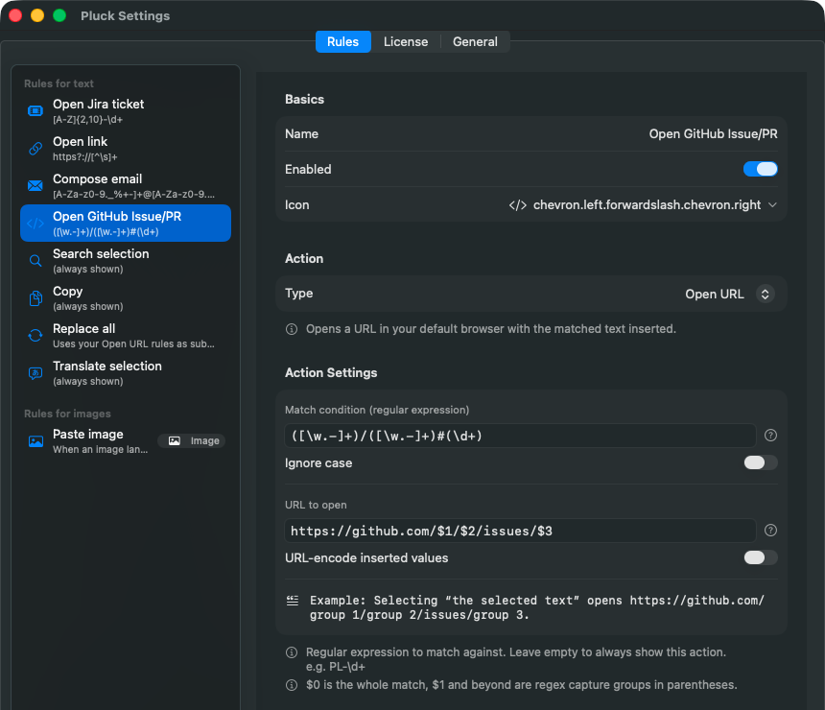The image size is (825, 710).
Task: Click the Translate selection bubble icon
Action: click(x=35, y=373)
